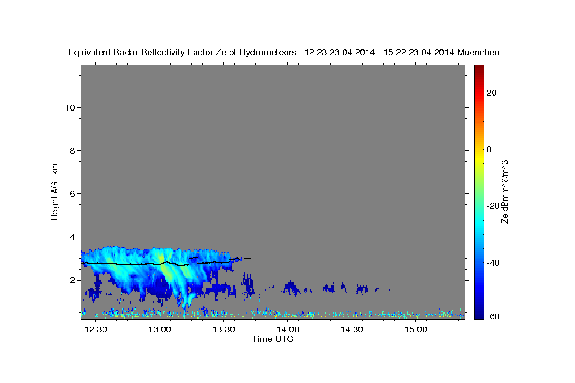Click the 13:00 time tick label

[x=160, y=330]
